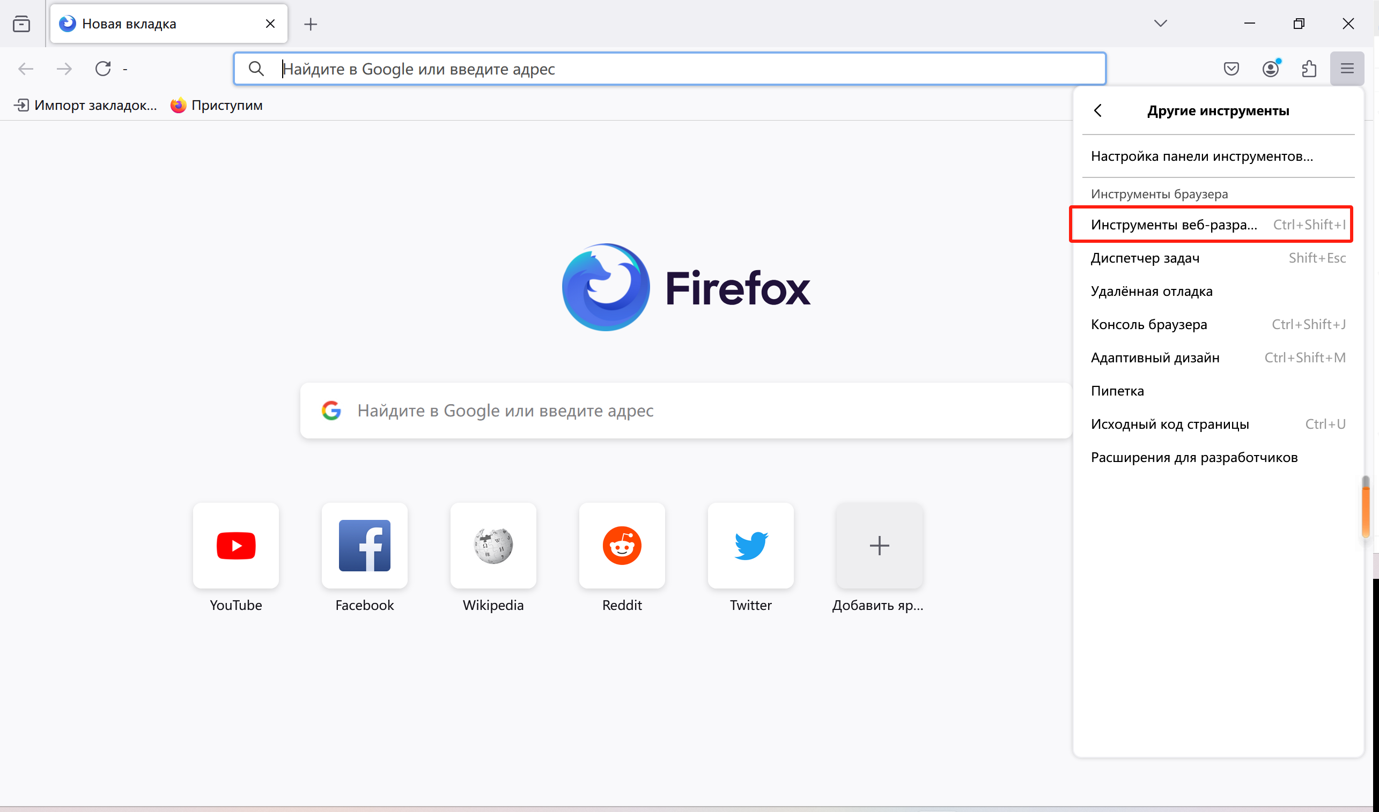Image resolution: width=1379 pixels, height=812 pixels.
Task: Open the Facebook shortcut tile
Action: tap(365, 546)
